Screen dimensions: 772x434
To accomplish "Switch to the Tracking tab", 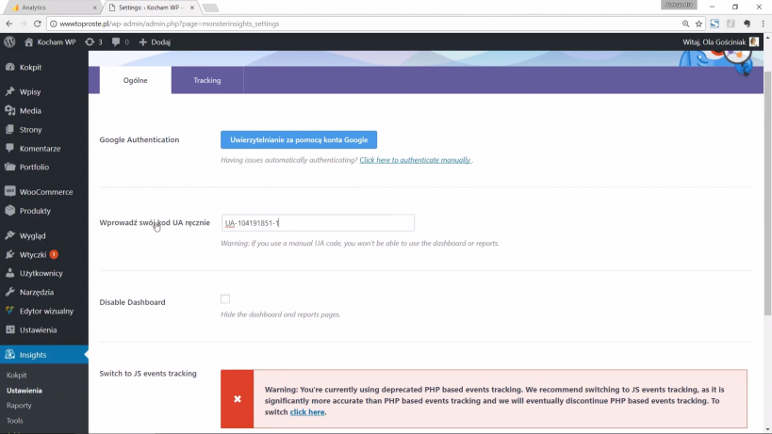I will [x=207, y=80].
